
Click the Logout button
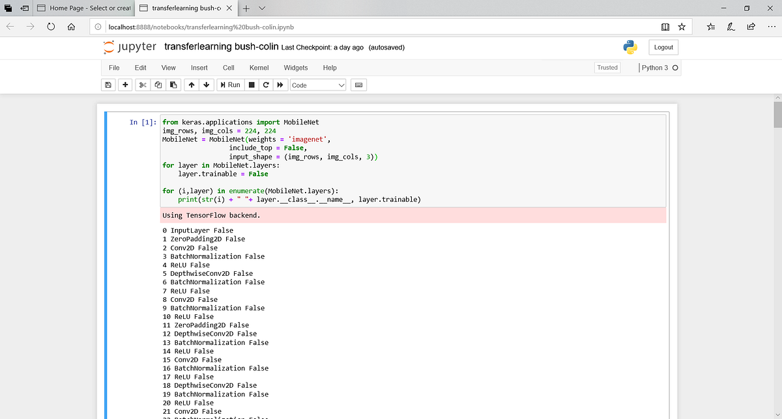click(x=663, y=47)
